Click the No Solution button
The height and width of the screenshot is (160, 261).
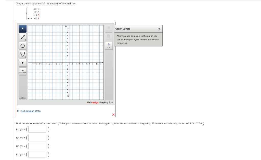22,71
